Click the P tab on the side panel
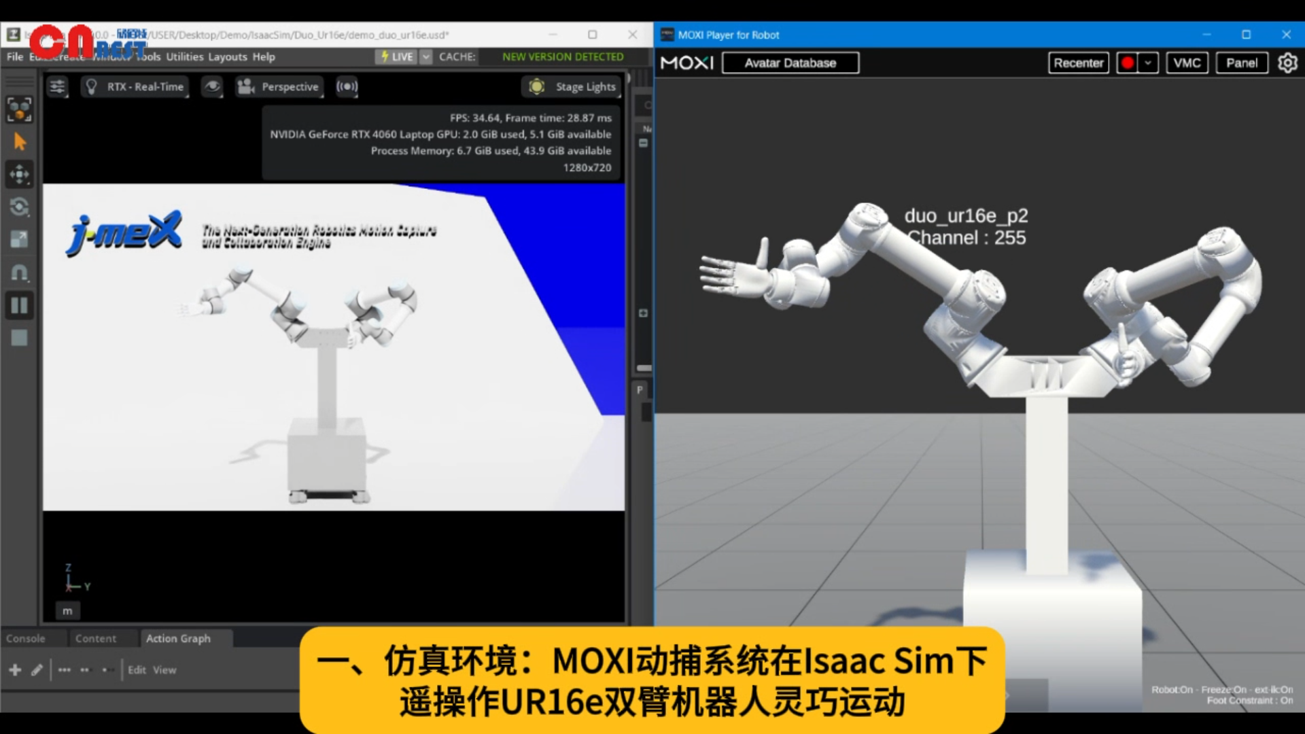1305x734 pixels. coord(640,390)
